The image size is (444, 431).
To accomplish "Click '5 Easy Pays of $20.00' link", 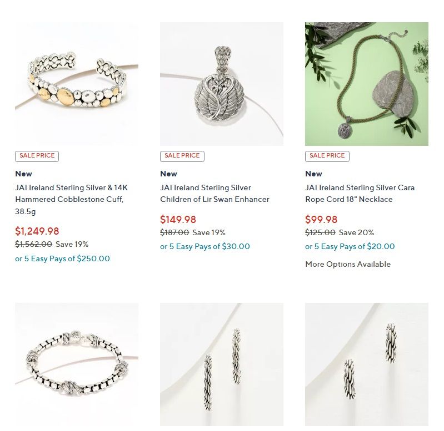I will 350,246.
